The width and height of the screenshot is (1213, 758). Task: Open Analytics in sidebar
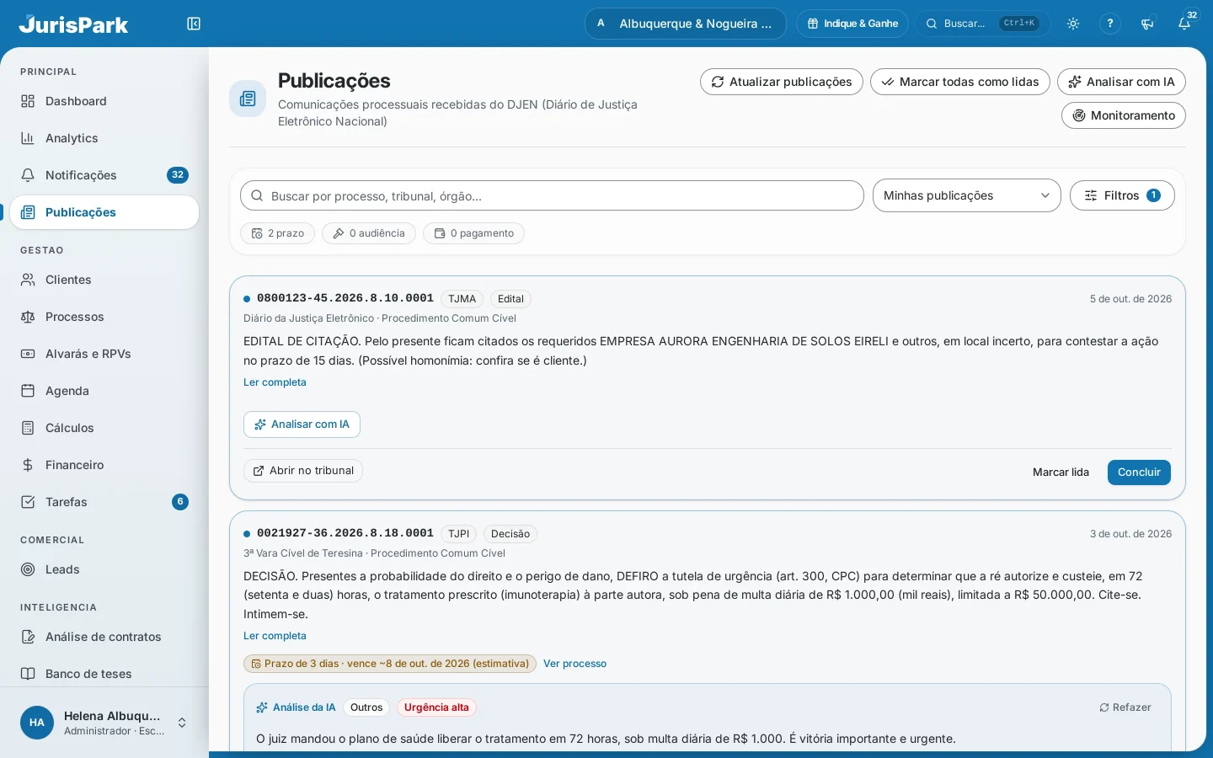pos(104,138)
